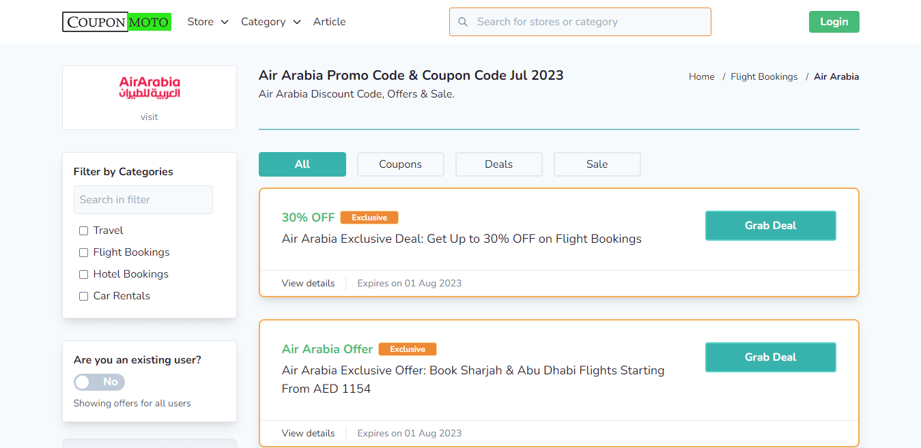
Task: Open the Home breadcrumb link
Action: (701, 76)
